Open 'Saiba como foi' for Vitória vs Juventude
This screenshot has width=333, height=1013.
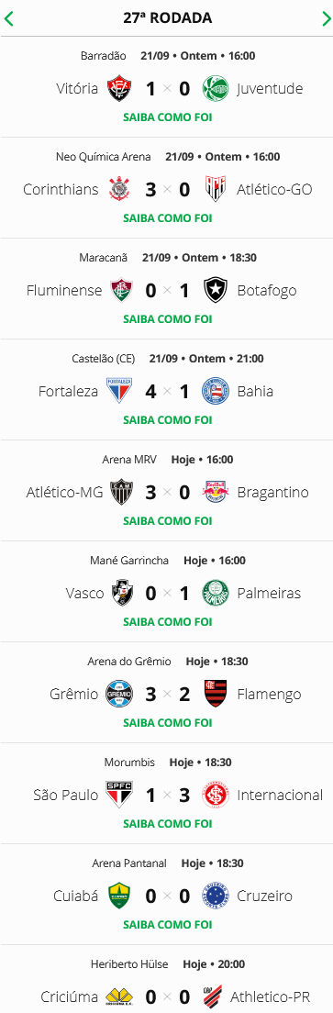(167, 117)
